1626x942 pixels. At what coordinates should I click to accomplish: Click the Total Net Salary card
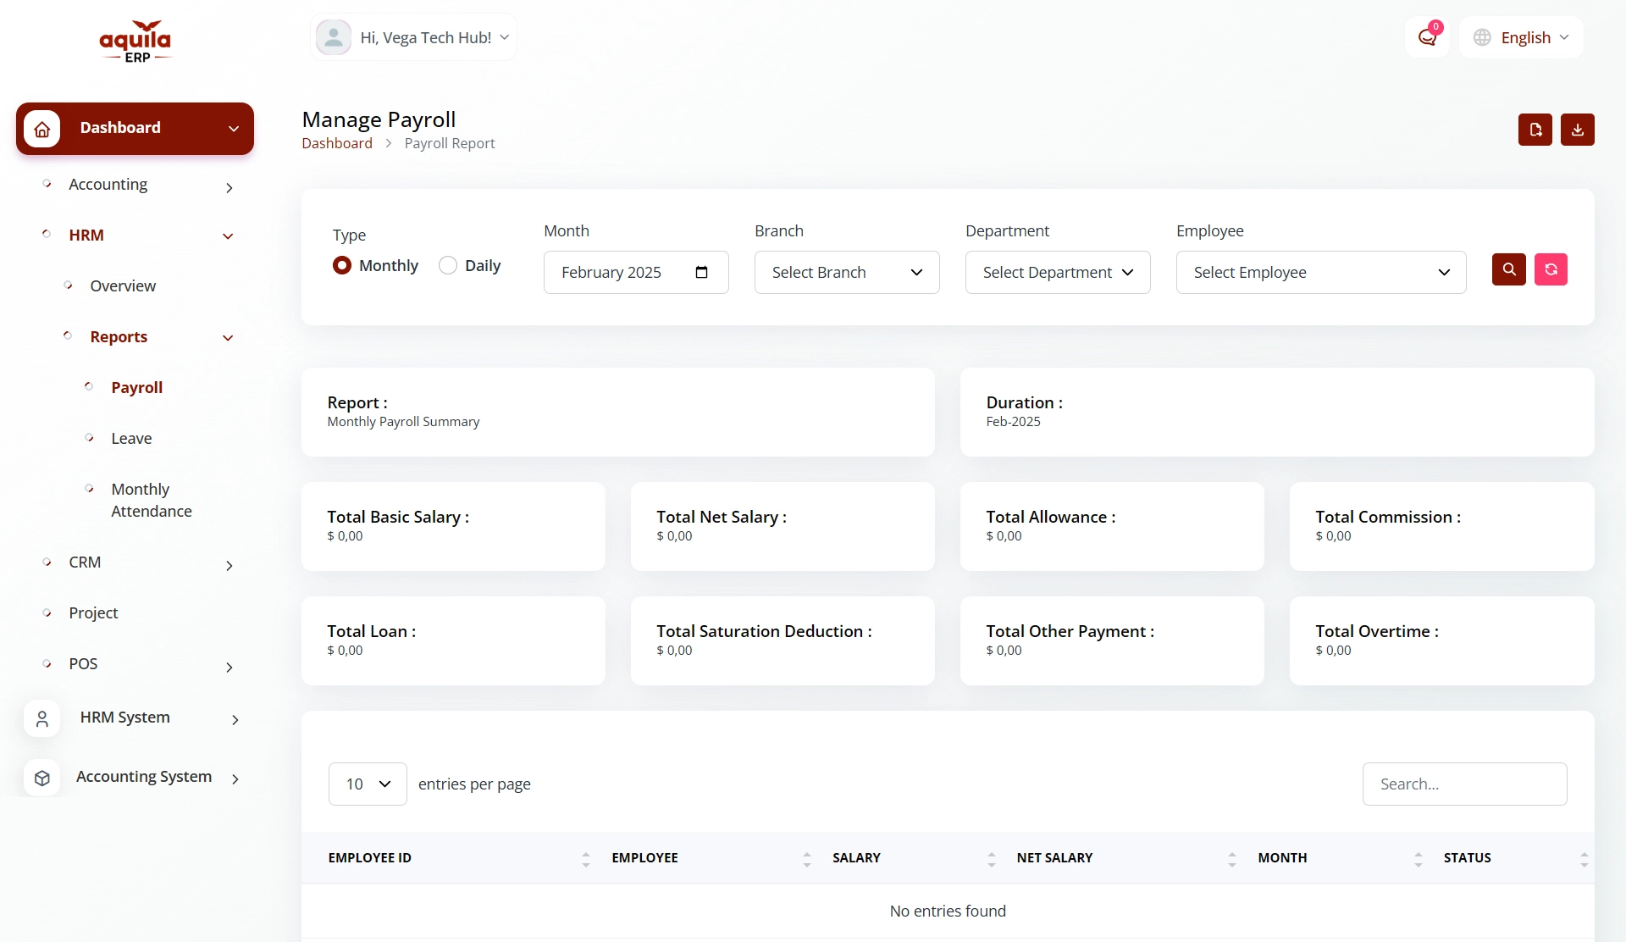click(783, 526)
